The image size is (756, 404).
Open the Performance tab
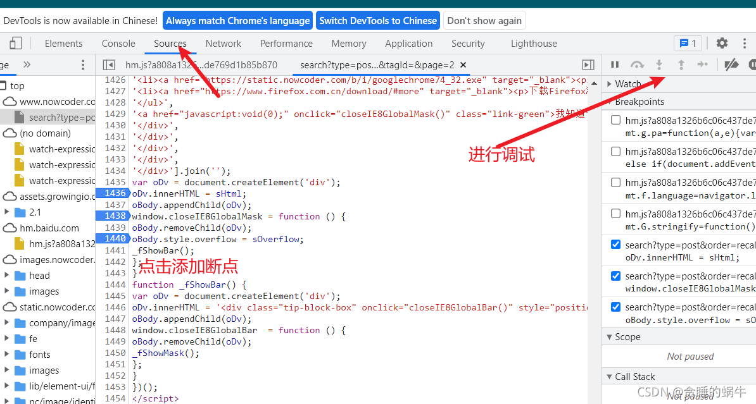(286, 44)
